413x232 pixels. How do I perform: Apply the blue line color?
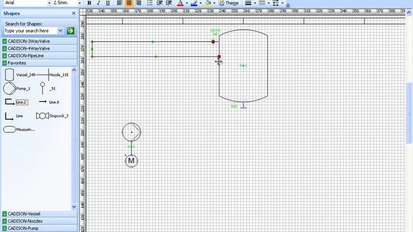pos(194,3)
